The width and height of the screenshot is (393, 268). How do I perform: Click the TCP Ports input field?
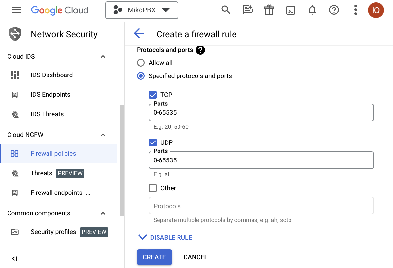[261, 113]
